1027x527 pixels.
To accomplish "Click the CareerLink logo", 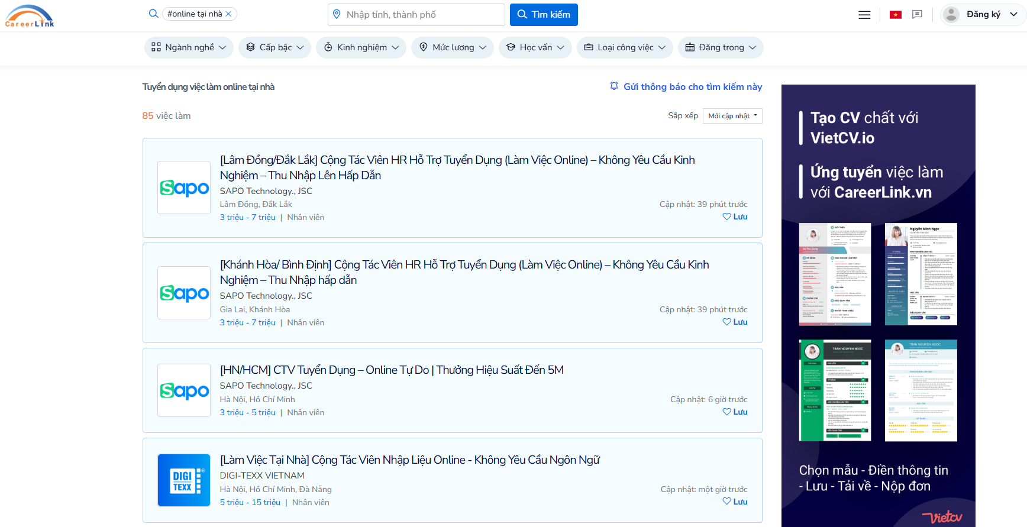I will pyautogui.click(x=30, y=16).
